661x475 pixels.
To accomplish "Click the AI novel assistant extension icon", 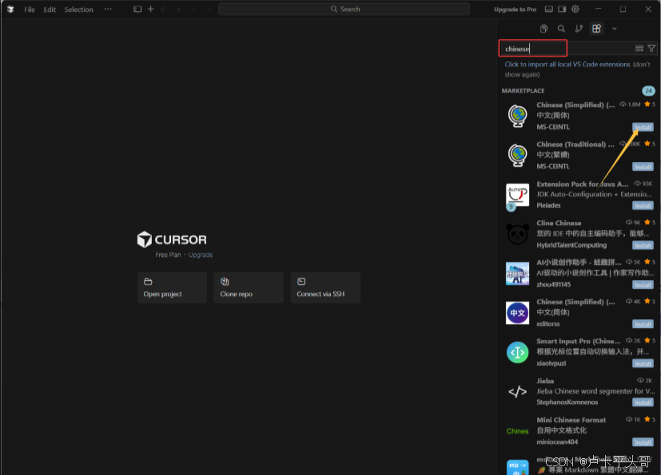I will click(x=517, y=274).
